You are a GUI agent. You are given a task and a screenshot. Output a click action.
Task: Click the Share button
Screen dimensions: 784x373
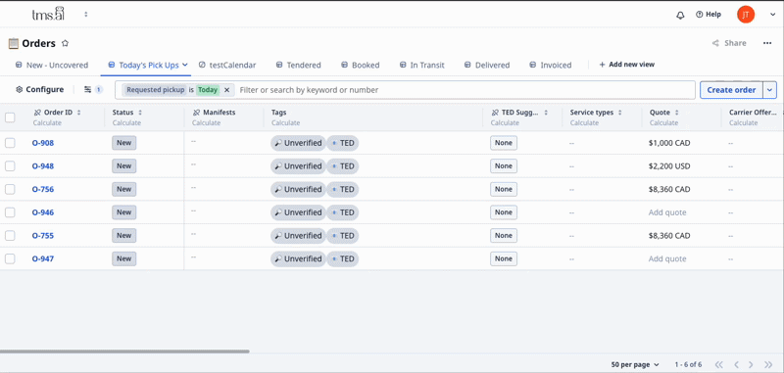pyautogui.click(x=729, y=43)
